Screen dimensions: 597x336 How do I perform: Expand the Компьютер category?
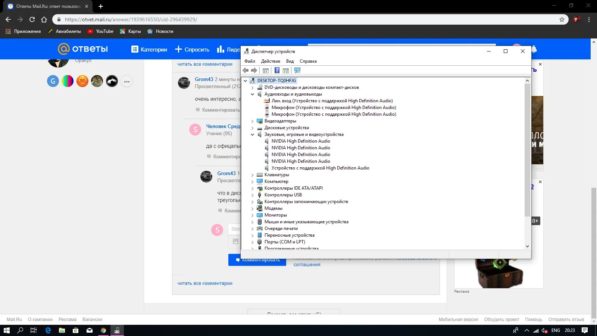pyautogui.click(x=252, y=182)
